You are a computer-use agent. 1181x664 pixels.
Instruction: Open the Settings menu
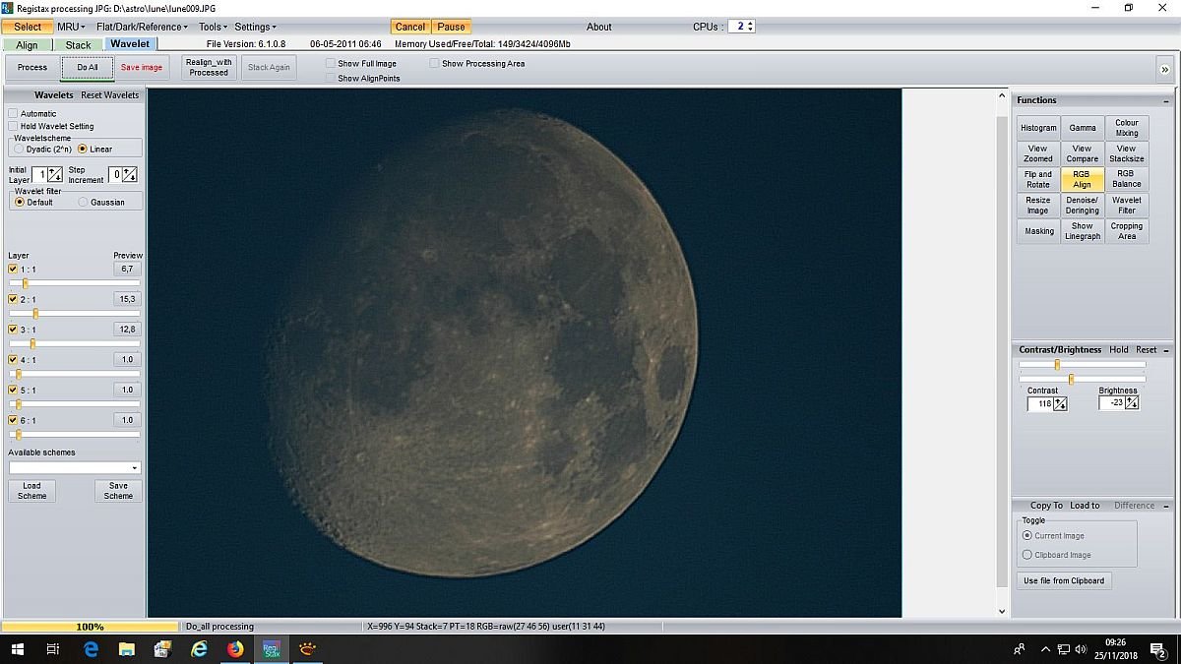(x=258, y=27)
